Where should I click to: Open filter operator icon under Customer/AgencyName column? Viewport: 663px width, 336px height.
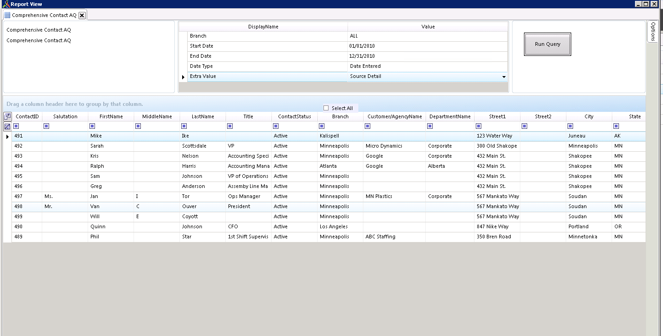(368, 126)
